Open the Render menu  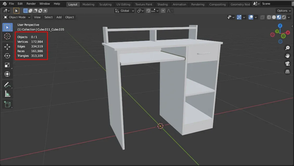[x=31, y=4]
